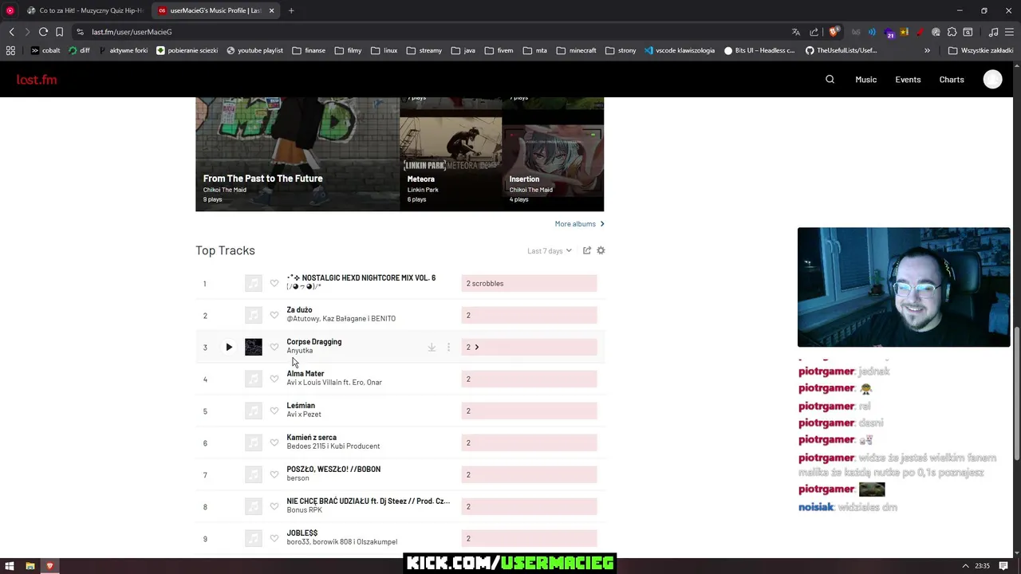Open File Explorer in taskbar
The height and width of the screenshot is (574, 1021).
coord(30,566)
